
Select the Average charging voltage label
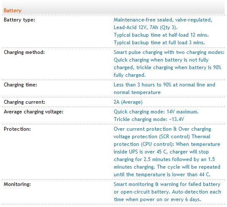click(33, 112)
